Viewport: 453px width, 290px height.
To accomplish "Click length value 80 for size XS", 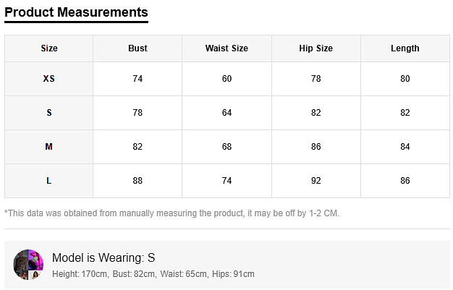I will tap(405, 79).
